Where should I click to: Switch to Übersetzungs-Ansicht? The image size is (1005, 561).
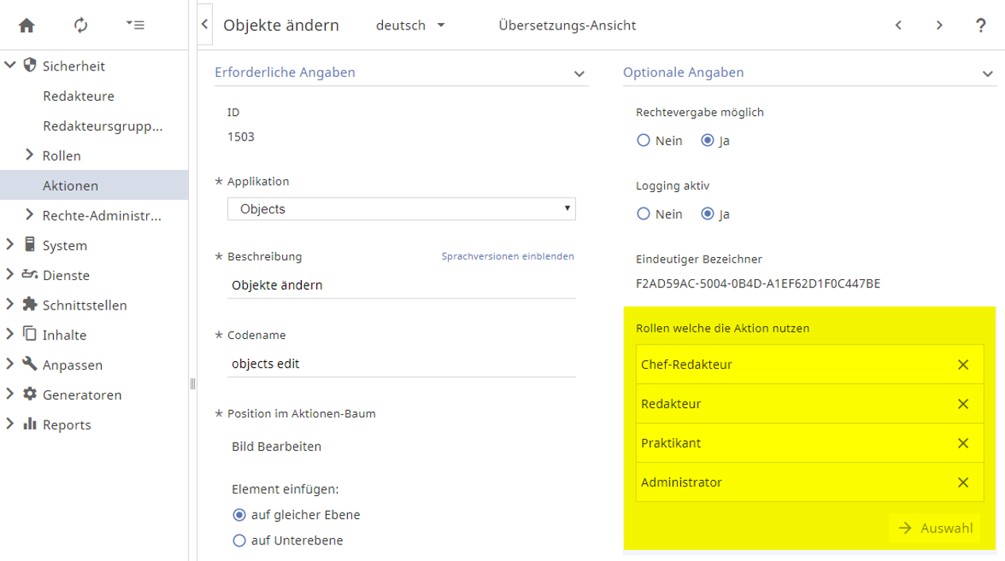click(566, 25)
